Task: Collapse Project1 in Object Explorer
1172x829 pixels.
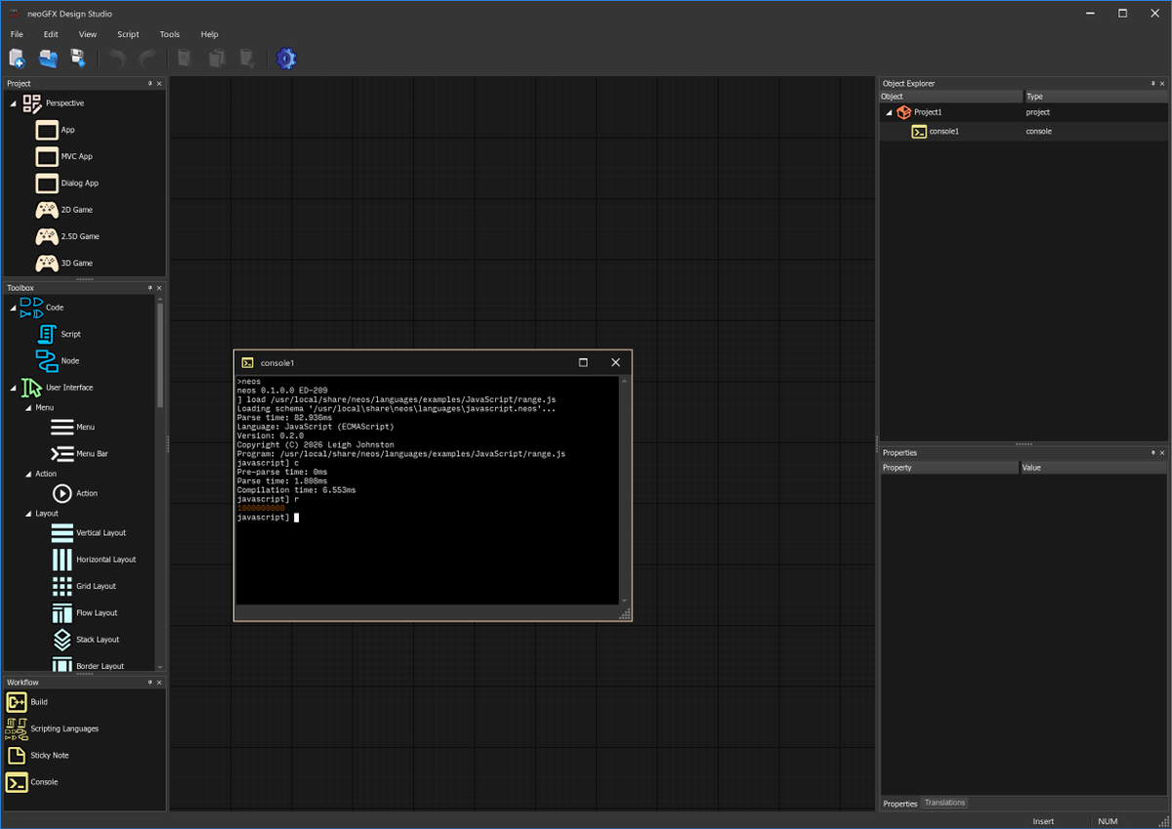Action: [x=889, y=113]
